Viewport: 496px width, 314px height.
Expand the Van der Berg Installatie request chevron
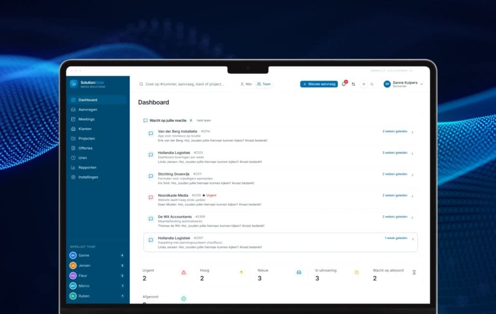coord(413,132)
